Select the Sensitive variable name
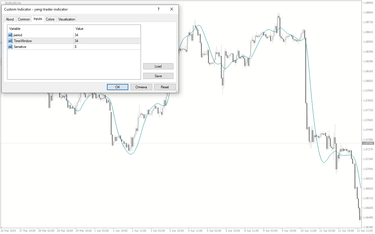375x234 pixels. point(20,47)
